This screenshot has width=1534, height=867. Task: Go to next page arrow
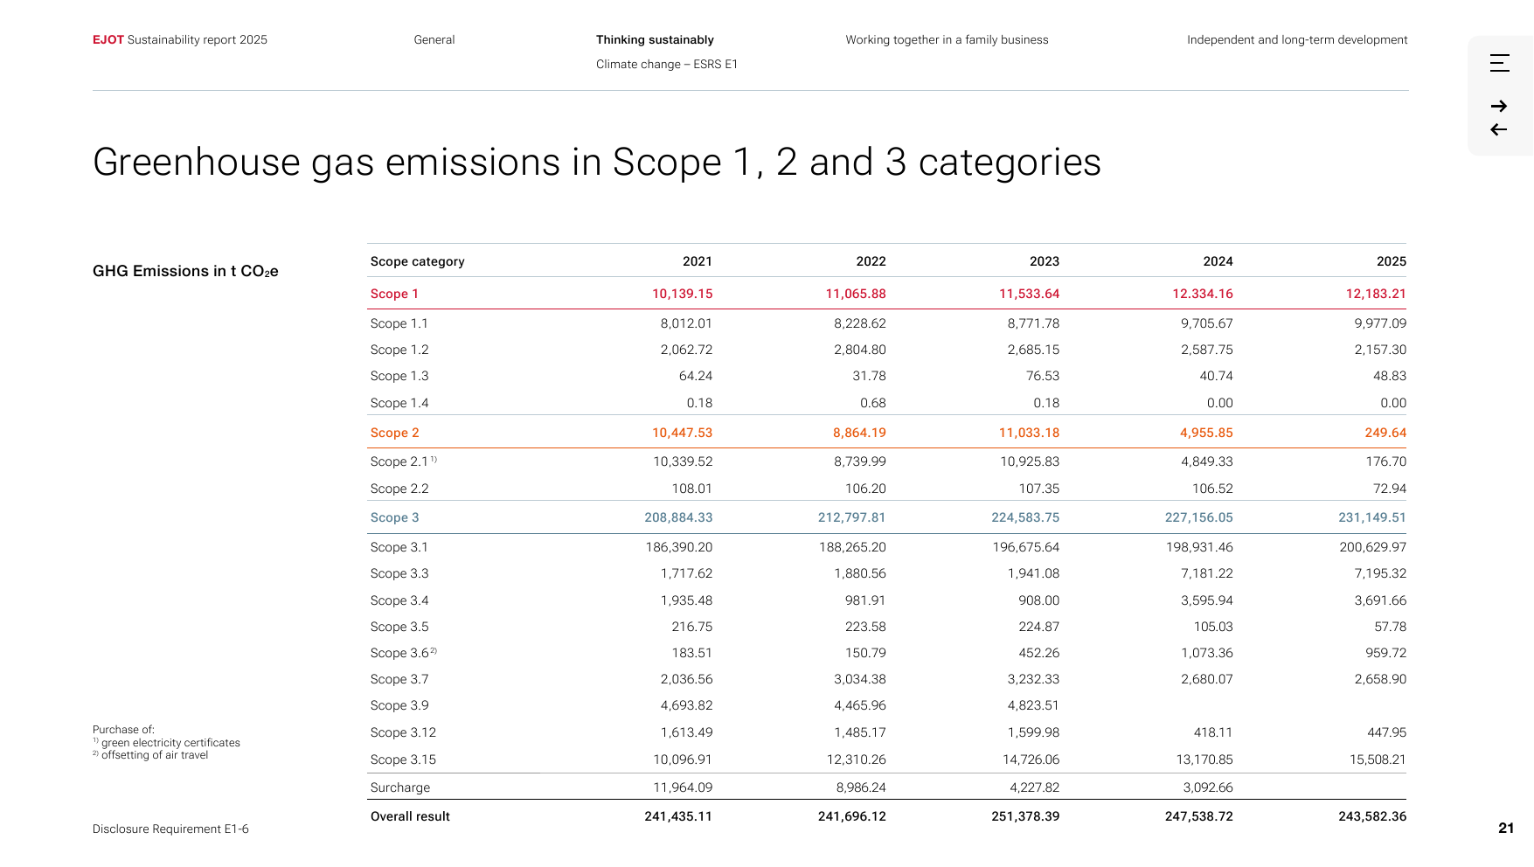pos(1499,106)
